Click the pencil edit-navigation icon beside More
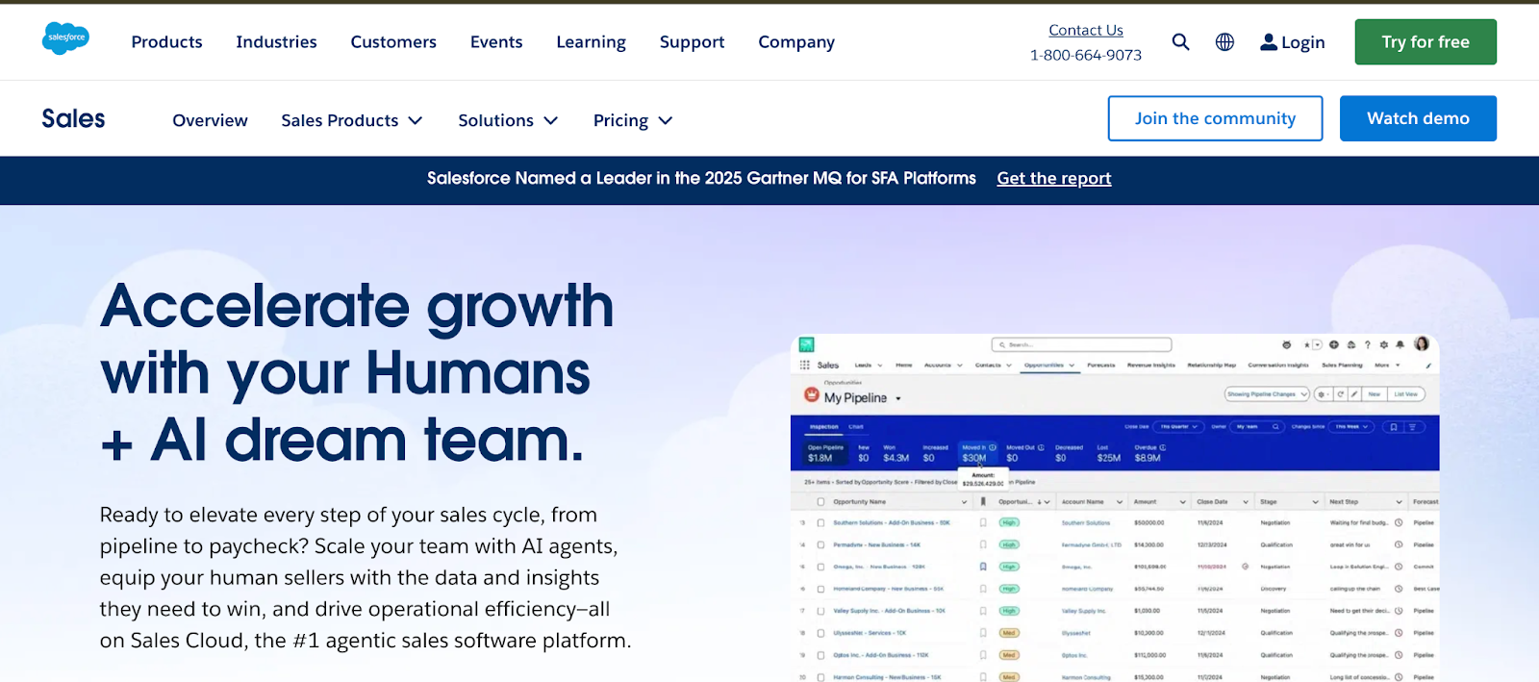 click(1428, 366)
